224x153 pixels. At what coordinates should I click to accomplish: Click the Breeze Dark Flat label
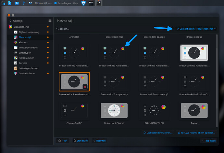[x=114, y=37]
